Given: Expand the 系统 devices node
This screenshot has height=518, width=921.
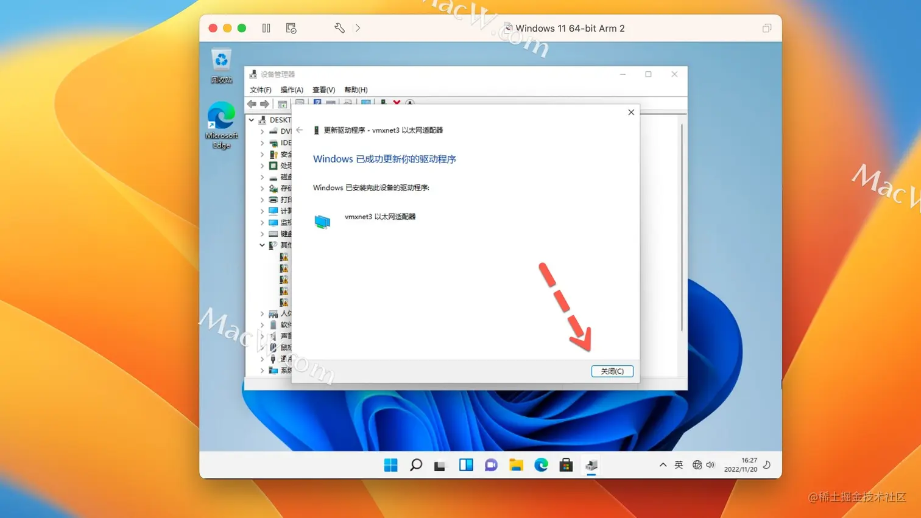Looking at the screenshot, I should pyautogui.click(x=263, y=370).
